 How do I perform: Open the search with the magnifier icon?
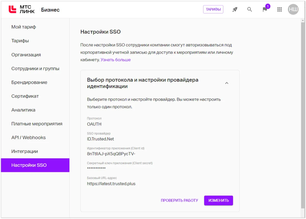point(249,9)
